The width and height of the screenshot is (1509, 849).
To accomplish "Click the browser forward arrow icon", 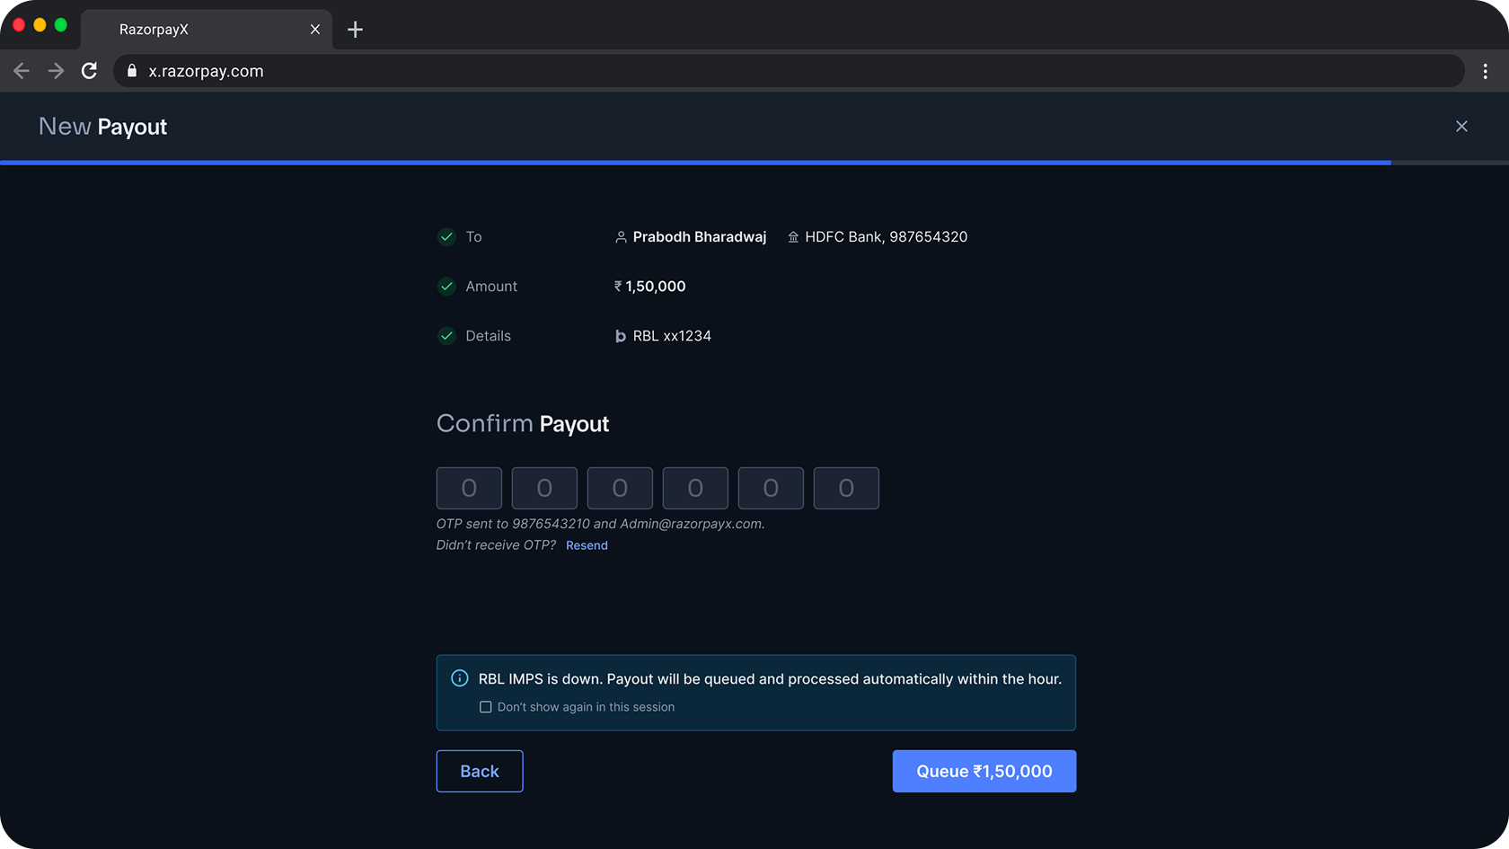I will coord(56,71).
